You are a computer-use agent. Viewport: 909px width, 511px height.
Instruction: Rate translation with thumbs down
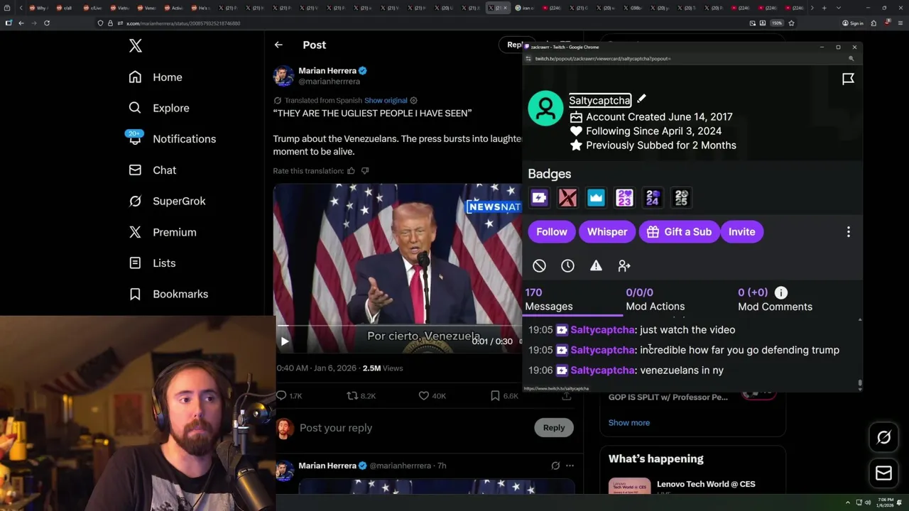(365, 171)
